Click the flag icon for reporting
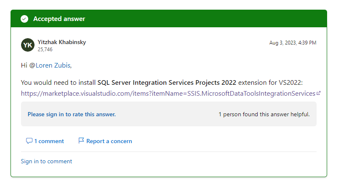 click(x=81, y=141)
